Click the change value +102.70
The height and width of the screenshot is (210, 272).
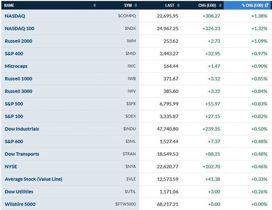click(211, 167)
